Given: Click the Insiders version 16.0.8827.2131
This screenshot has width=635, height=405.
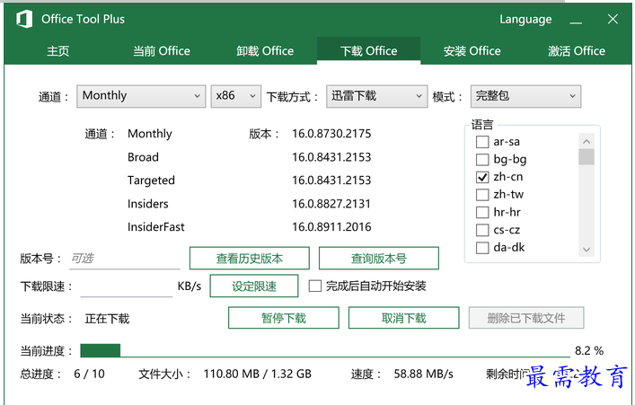Looking at the screenshot, I should (331, 204).
